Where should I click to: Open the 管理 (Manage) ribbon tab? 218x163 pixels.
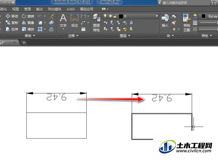[27, 9]
